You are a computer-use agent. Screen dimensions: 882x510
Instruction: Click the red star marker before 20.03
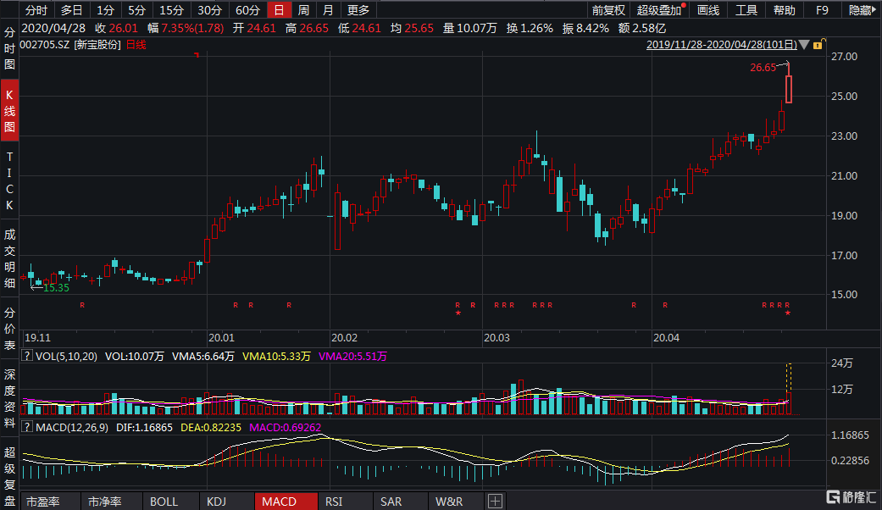click(x=458, y=313)
